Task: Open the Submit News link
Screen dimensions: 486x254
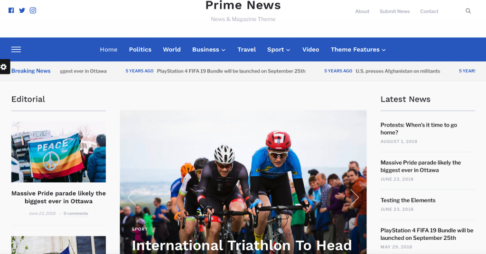Action: 394,11
